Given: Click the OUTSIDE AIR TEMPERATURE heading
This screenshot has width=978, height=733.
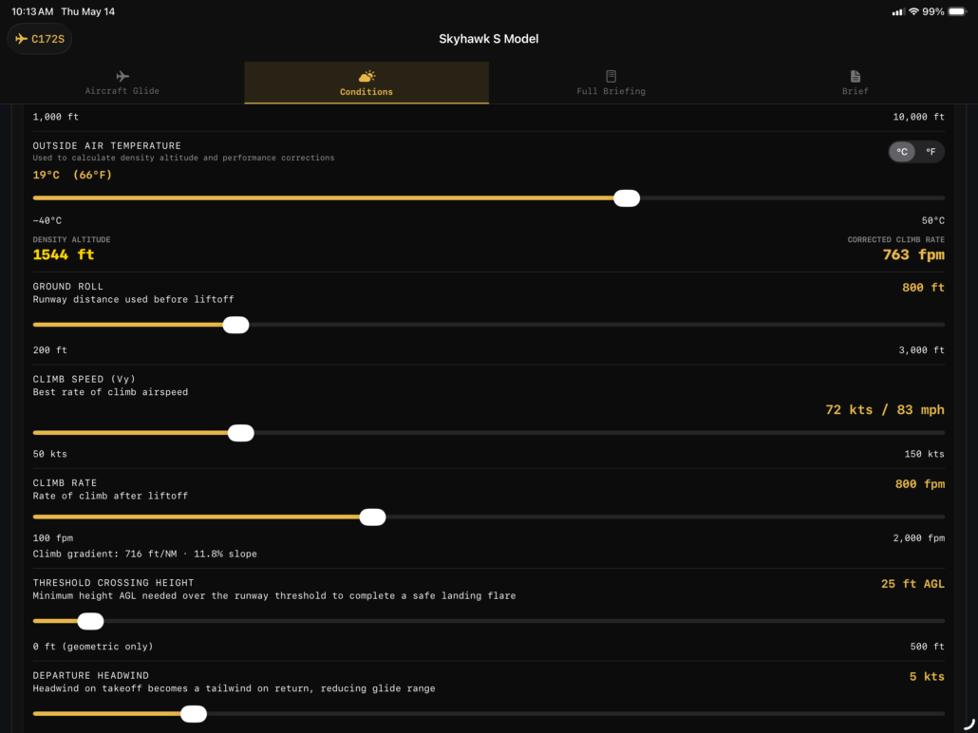Looking at the screenshot, I should click(106, 145).
